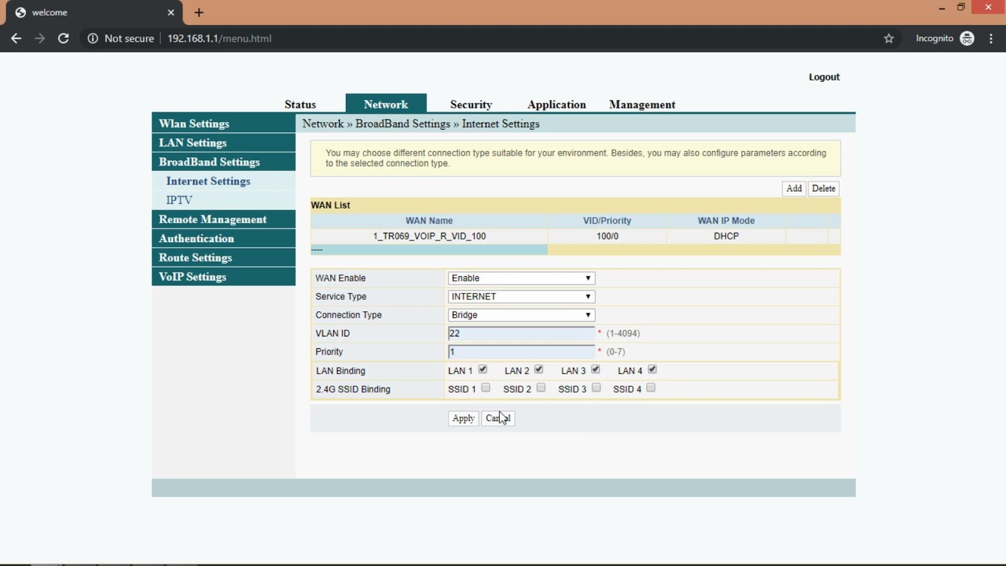Open VoIP Settings in sidebar
Screen dimensions: 1006x566
[x=223, y=277]
